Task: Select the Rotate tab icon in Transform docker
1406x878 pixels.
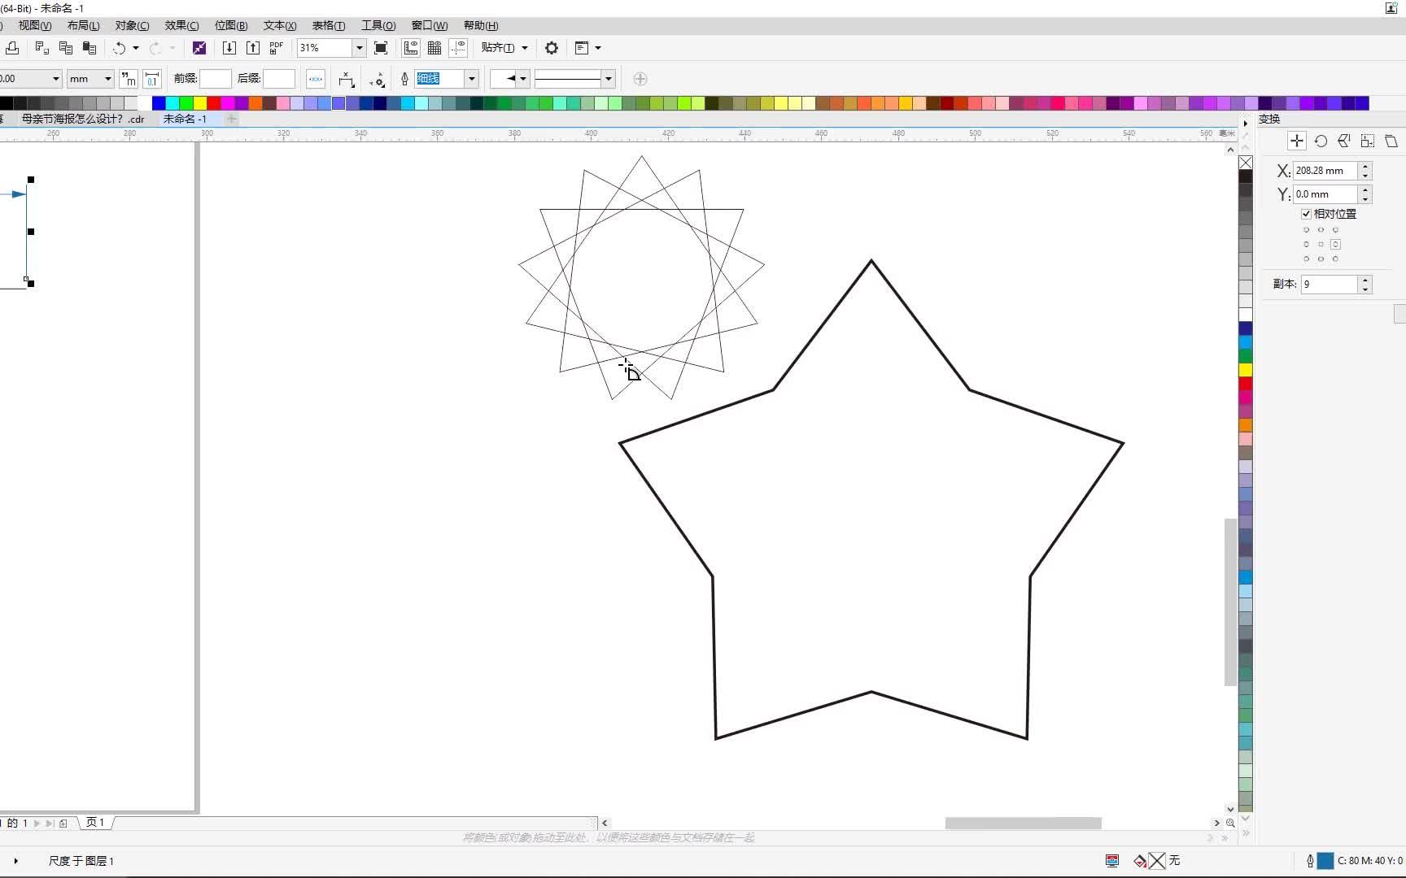Action: pos(1321,141)
